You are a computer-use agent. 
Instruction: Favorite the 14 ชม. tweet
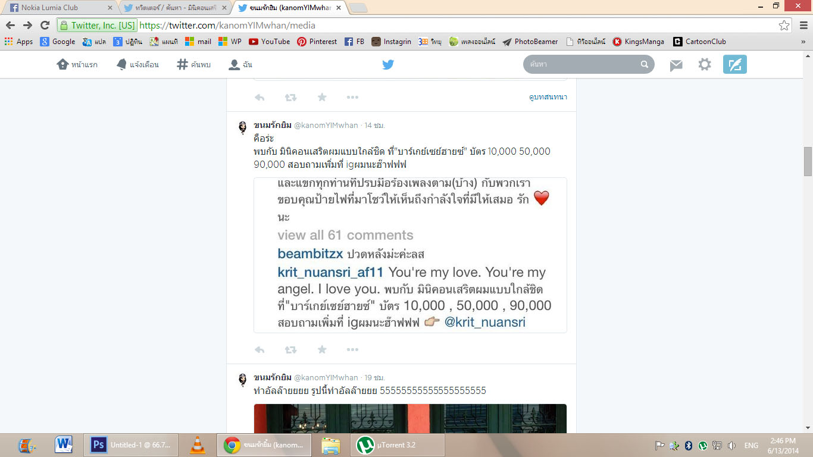[322, 350]
